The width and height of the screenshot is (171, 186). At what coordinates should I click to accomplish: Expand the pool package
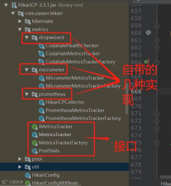[20, 159]
